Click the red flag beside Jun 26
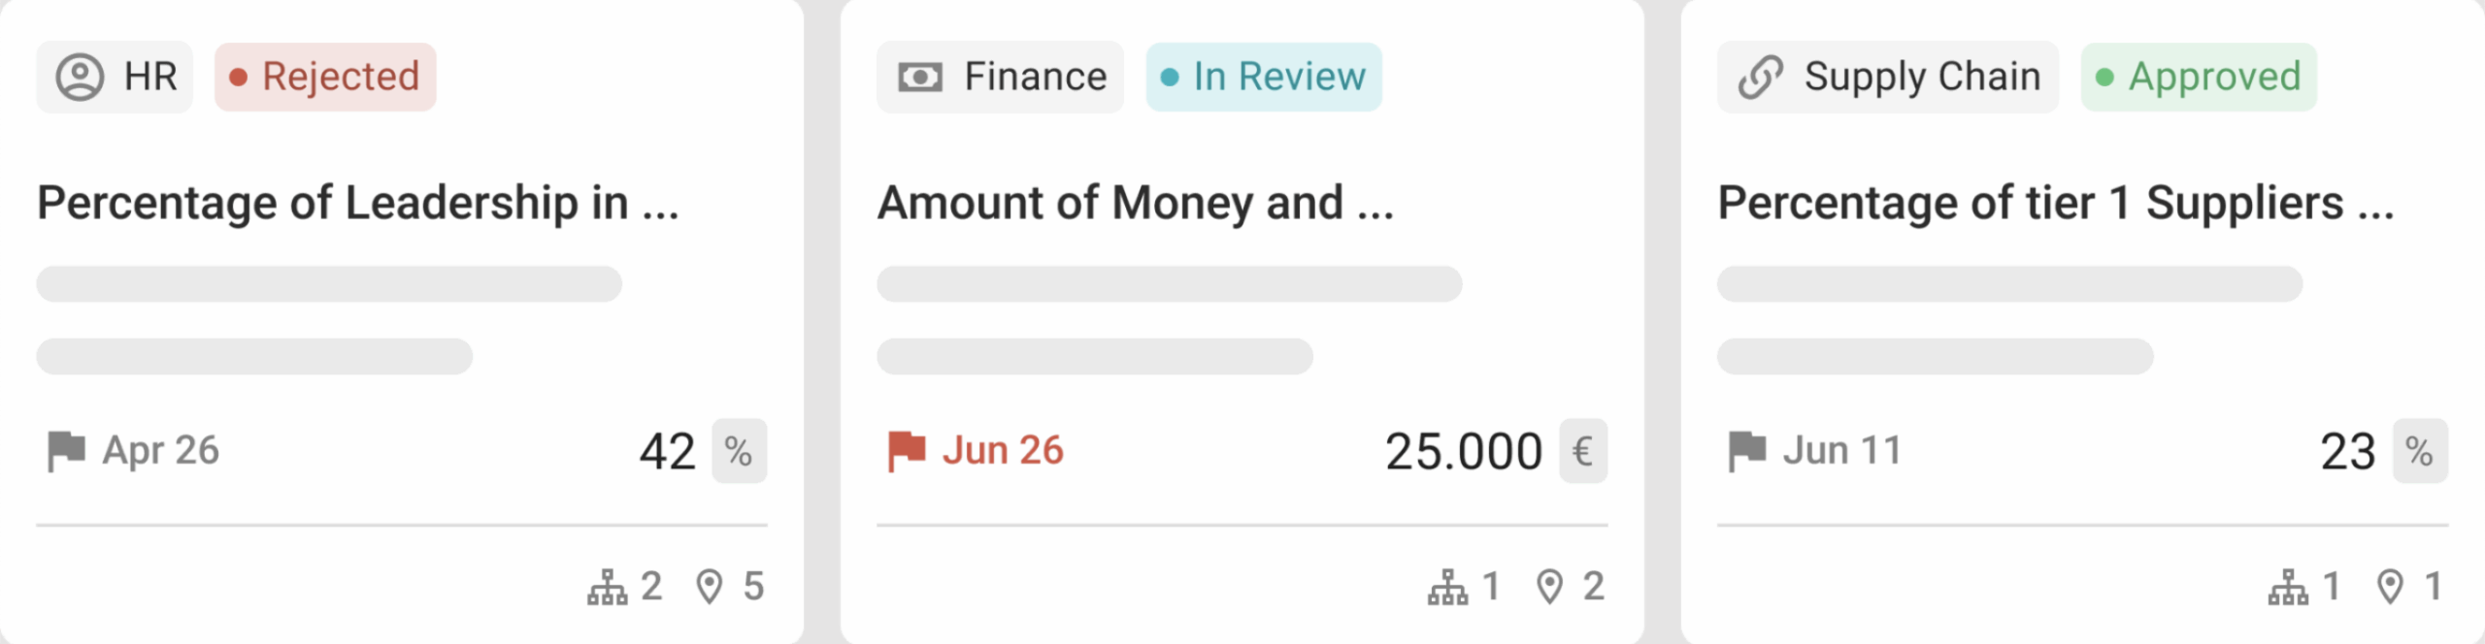This screenshot has width=2485, height=644. (x=907, y=451)
